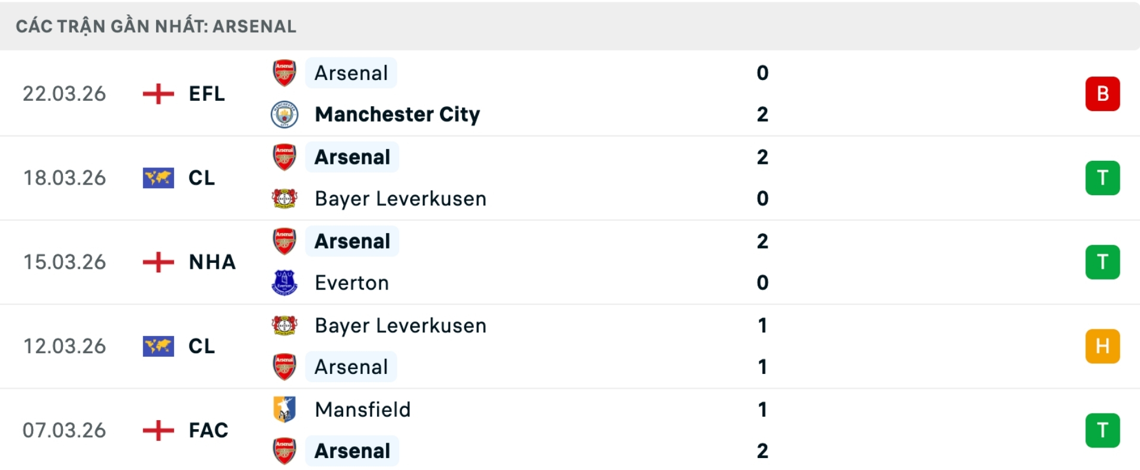Click the Mansfield club crest
The image size is (1140, 470).
click(x=284, y=409)
